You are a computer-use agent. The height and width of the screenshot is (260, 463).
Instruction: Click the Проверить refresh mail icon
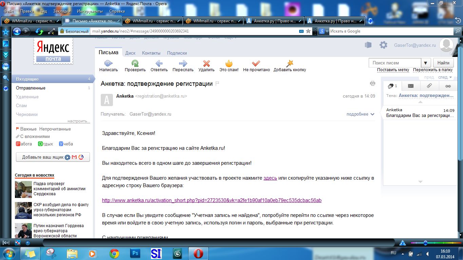[135, 63]
